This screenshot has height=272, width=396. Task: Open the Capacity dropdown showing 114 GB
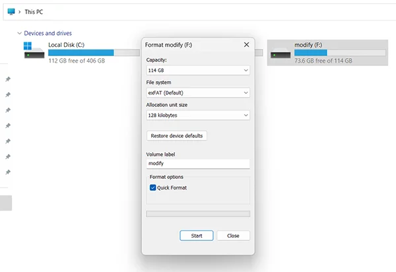[x=198, y=70]
